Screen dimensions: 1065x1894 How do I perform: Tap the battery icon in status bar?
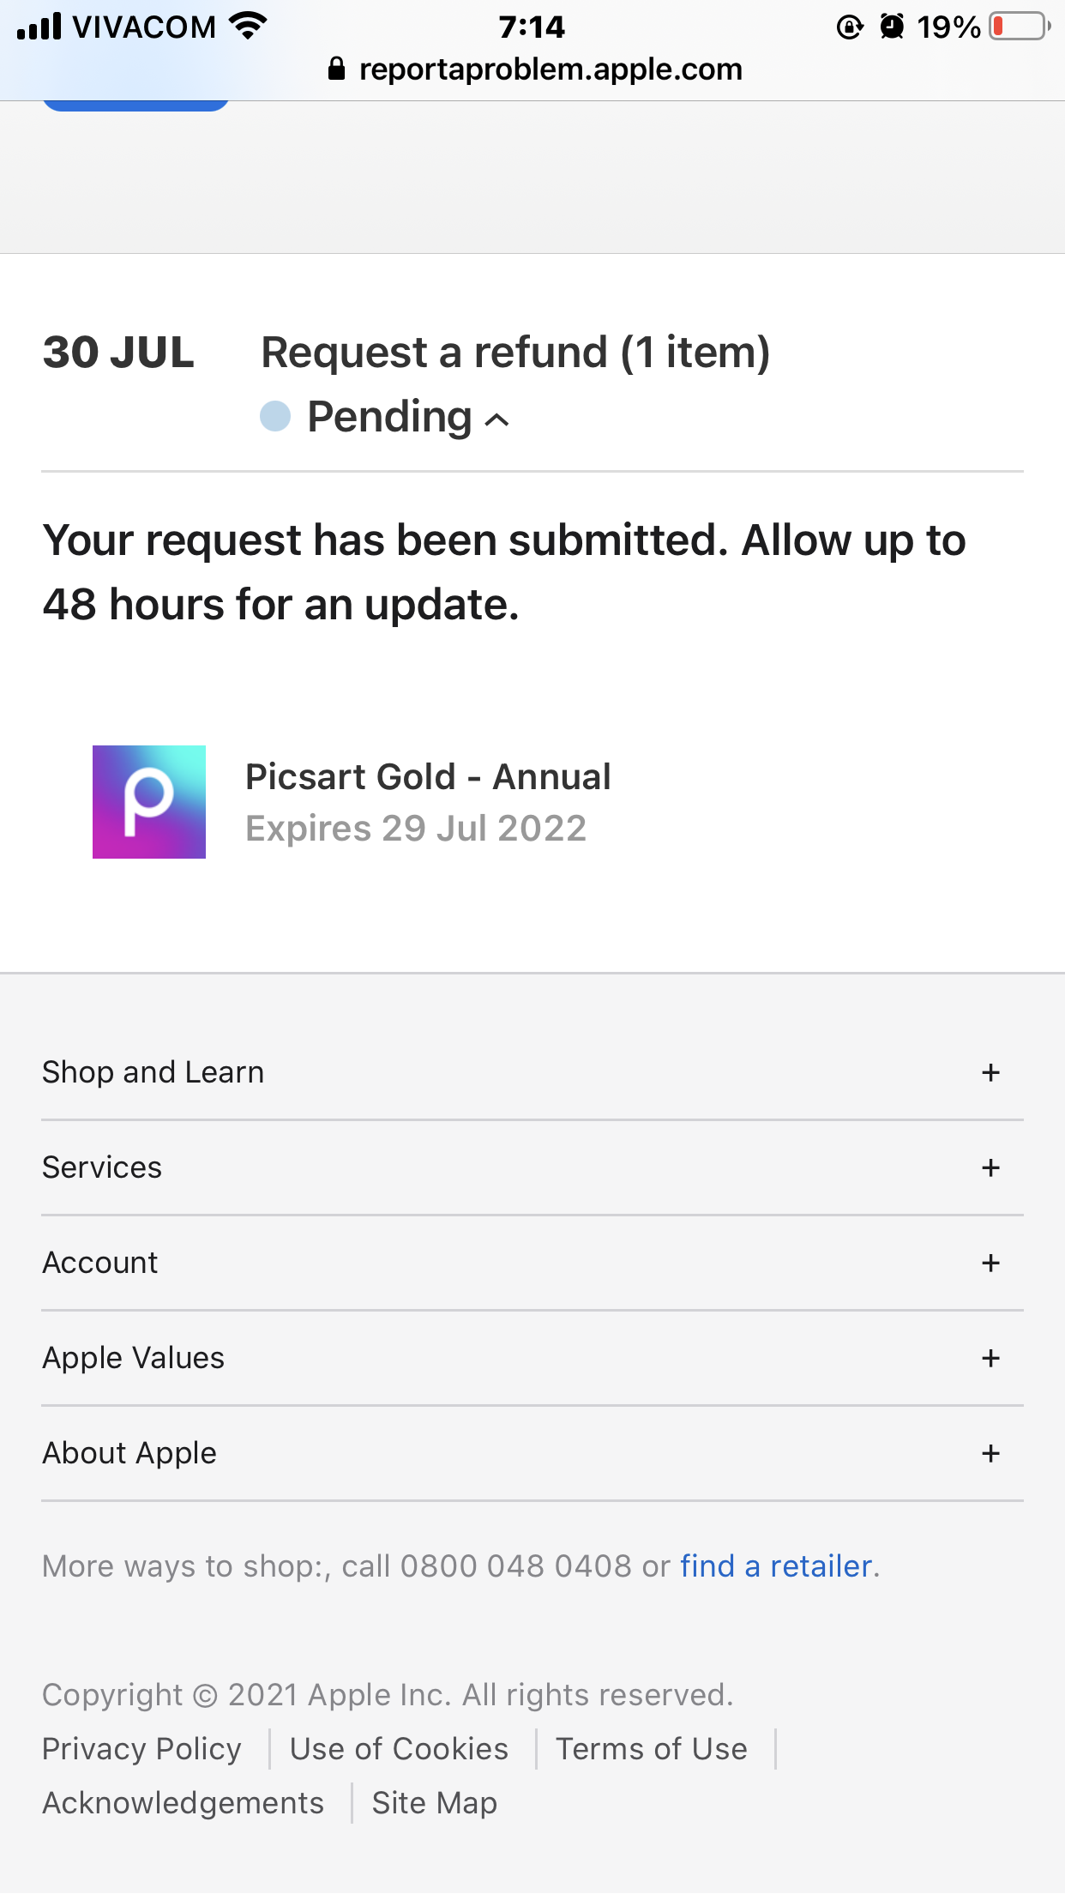pyautogui.click(x=1020, y=27)
